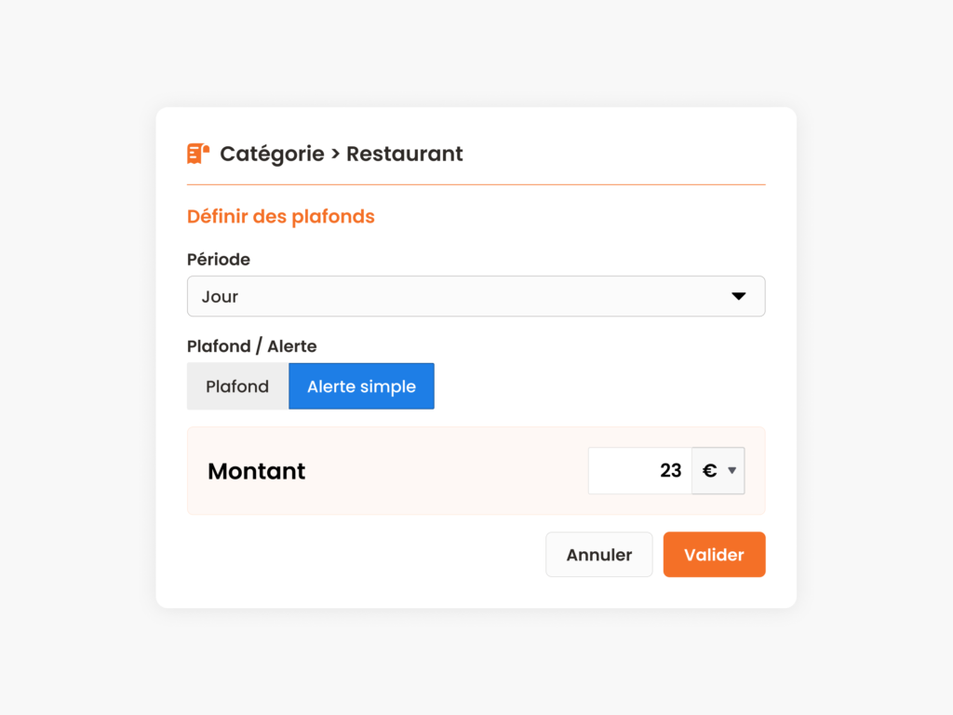Click the Définir des plafonds heading

(x=280, y=216)
